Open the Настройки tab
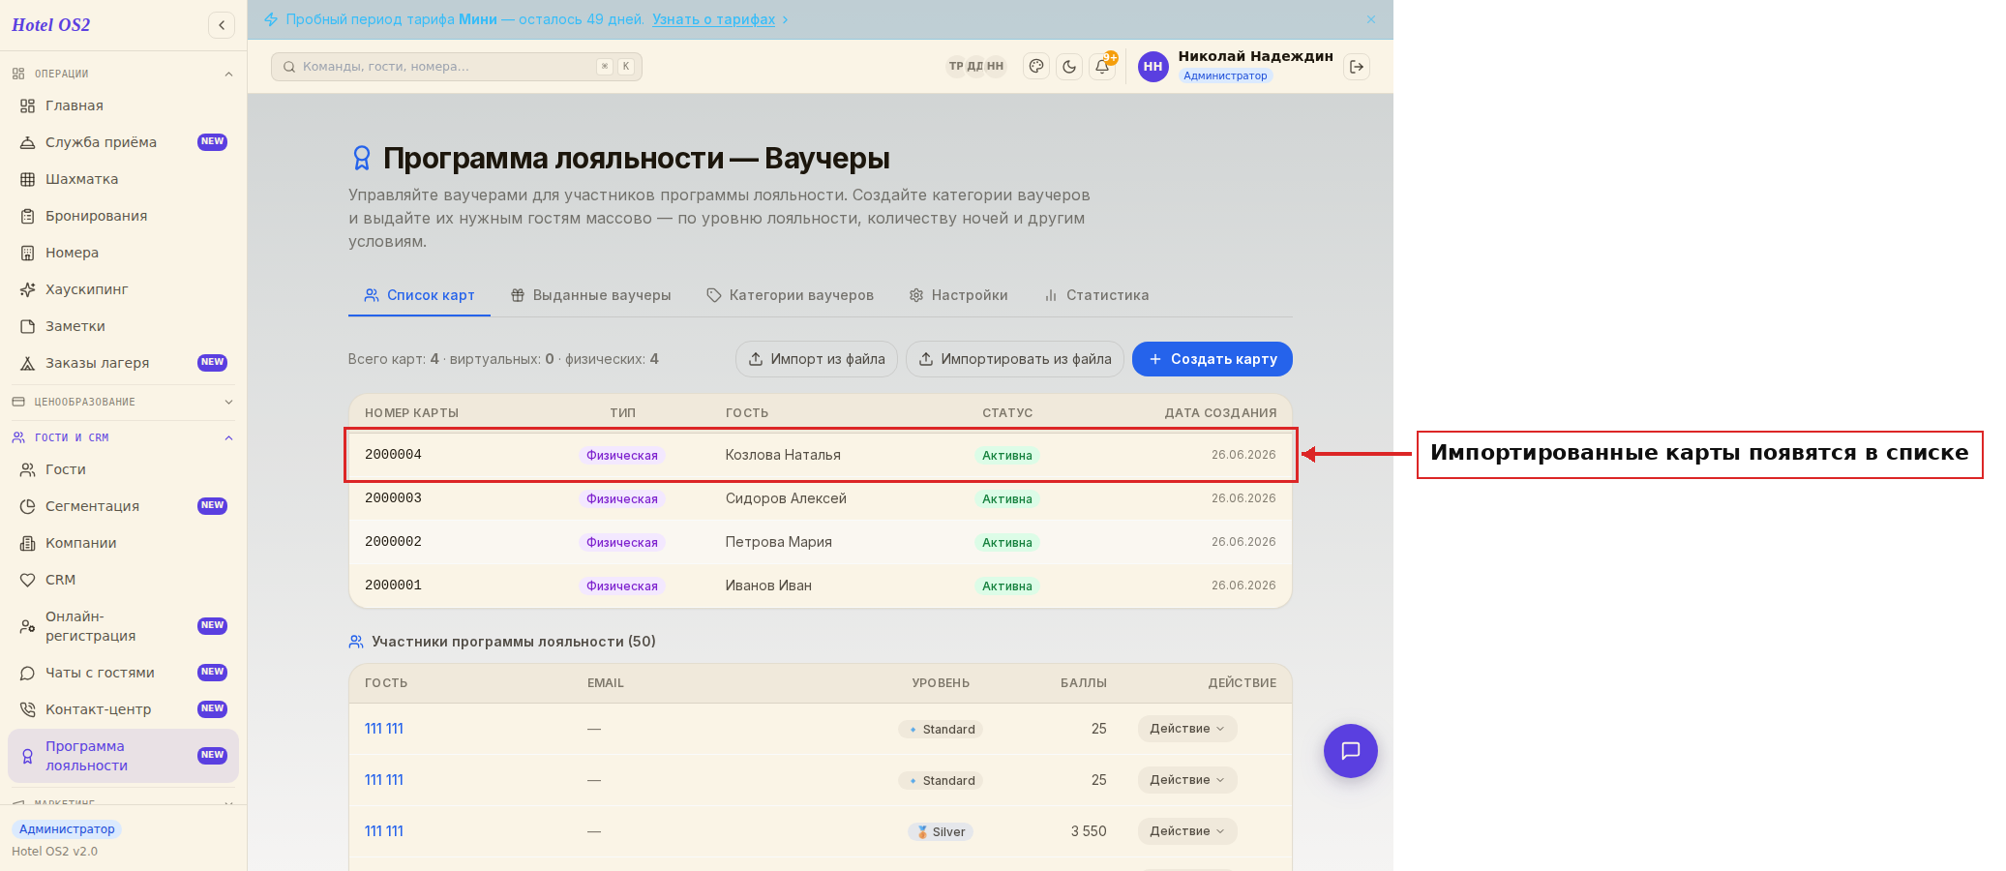The width and height of the screenshot is (2006, 871). pos(958,295)
